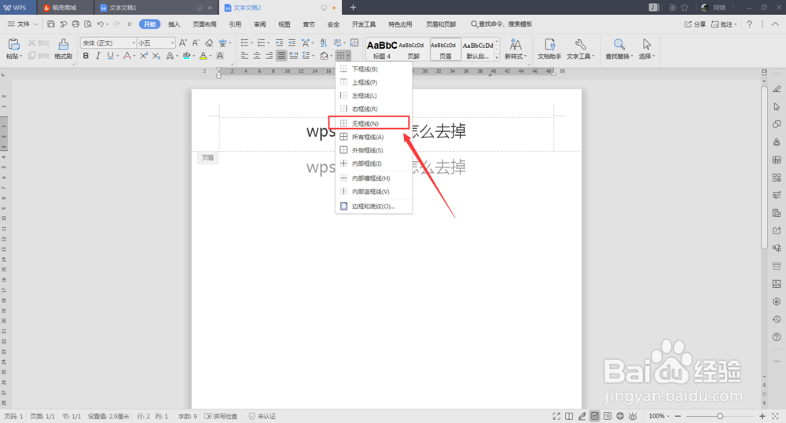Expand the line spacing dropdown

(314, 56)
